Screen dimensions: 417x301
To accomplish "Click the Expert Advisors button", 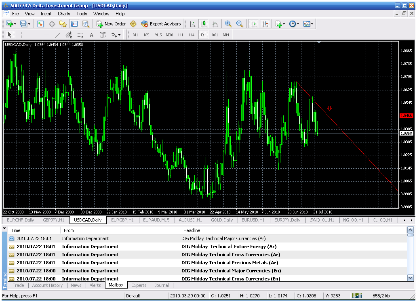I will (161, 24).
